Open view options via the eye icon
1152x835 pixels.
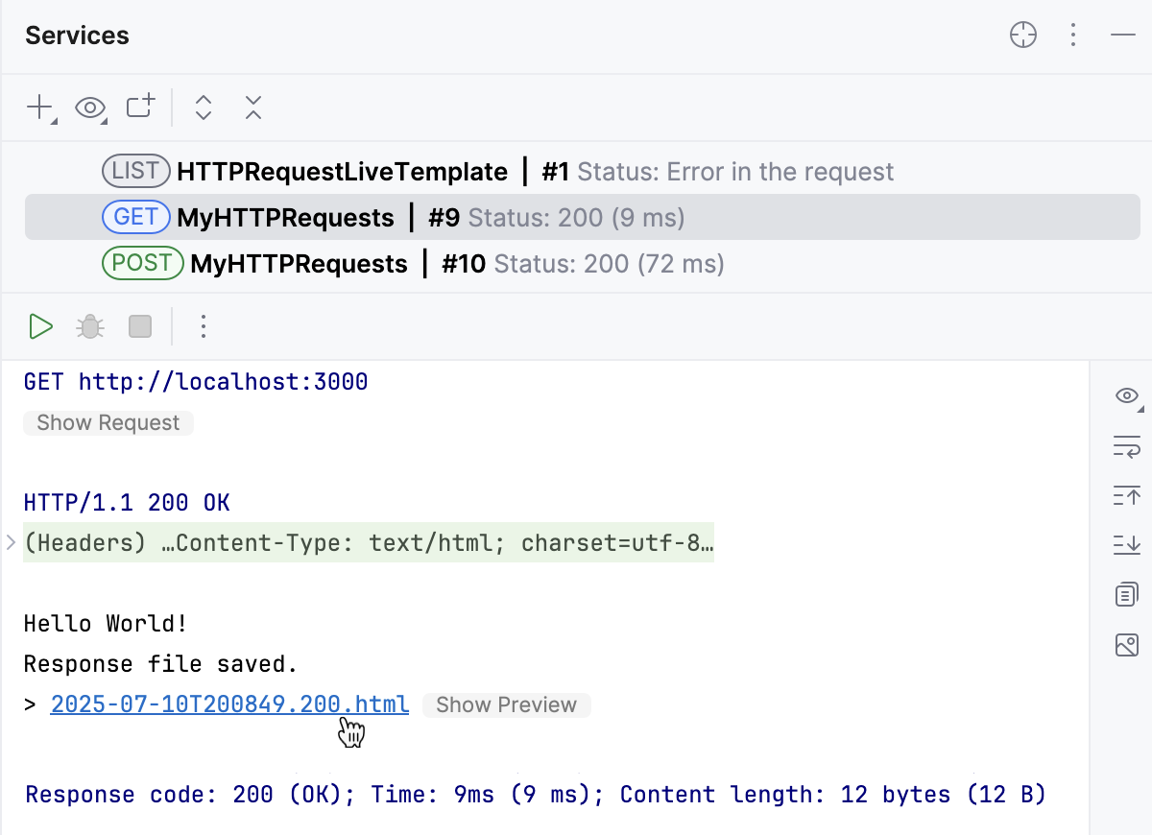90,107
